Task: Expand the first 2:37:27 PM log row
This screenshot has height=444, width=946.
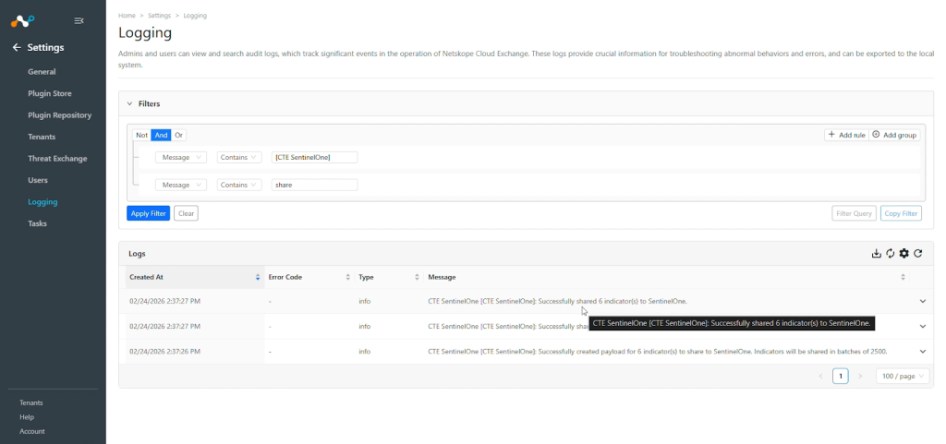Action: (x=923, y=301)
